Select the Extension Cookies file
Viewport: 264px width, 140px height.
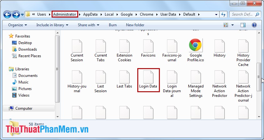point(124,51)
